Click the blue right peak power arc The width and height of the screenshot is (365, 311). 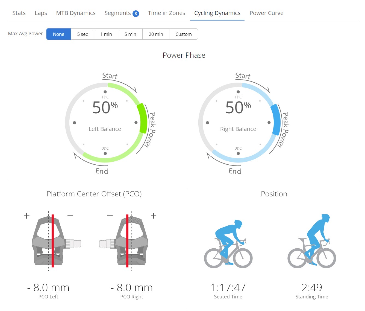coord(276,119)
